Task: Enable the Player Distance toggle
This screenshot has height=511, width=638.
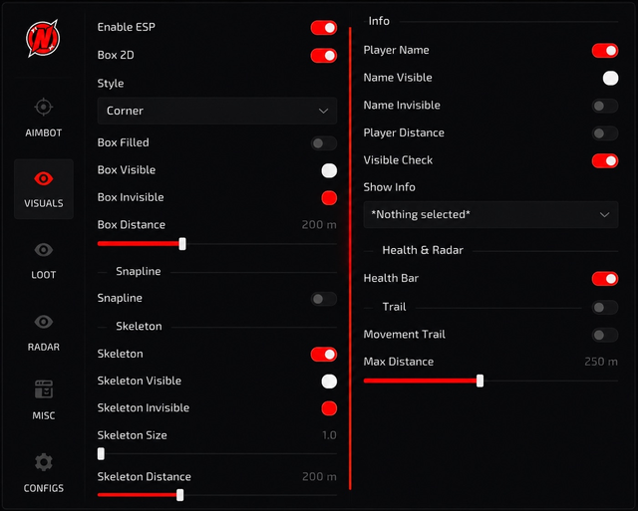Action: pyautogui.click(x=605, y=133)
